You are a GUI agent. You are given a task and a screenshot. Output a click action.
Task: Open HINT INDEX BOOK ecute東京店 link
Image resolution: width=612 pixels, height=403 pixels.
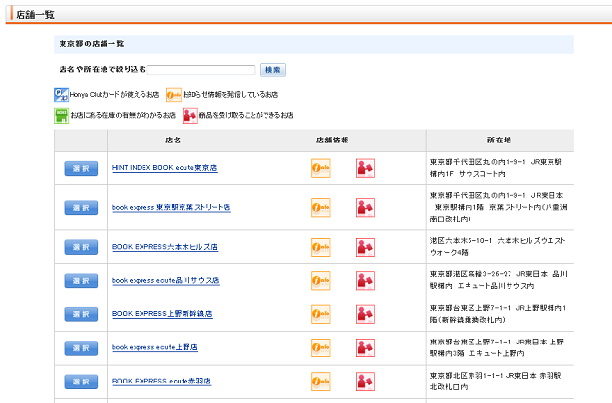pyautogui.click(x=164, y=168)
